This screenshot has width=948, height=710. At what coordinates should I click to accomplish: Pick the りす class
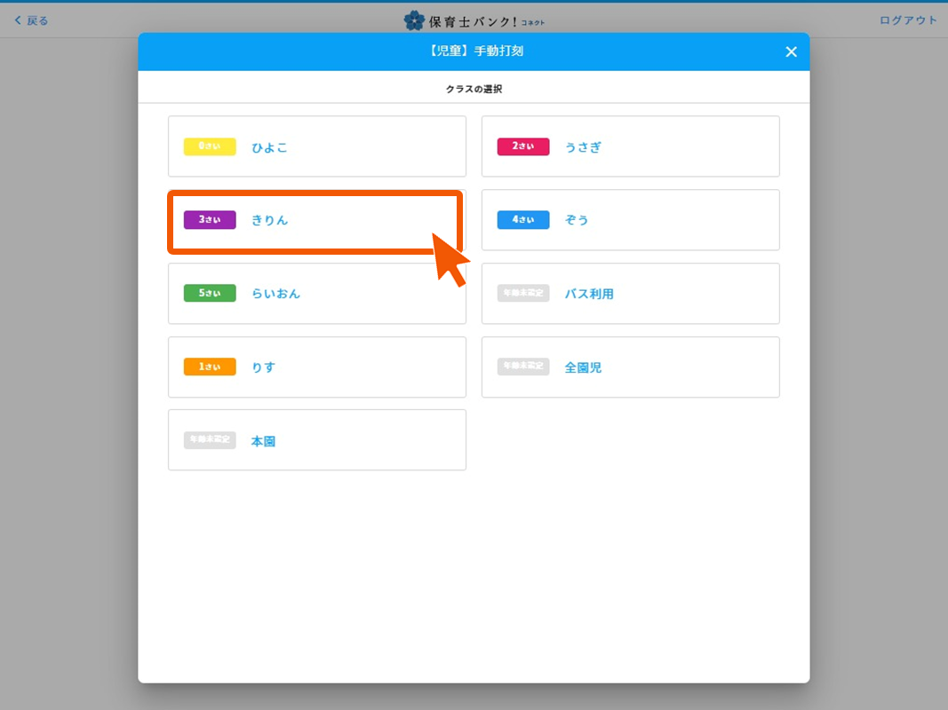316,367
